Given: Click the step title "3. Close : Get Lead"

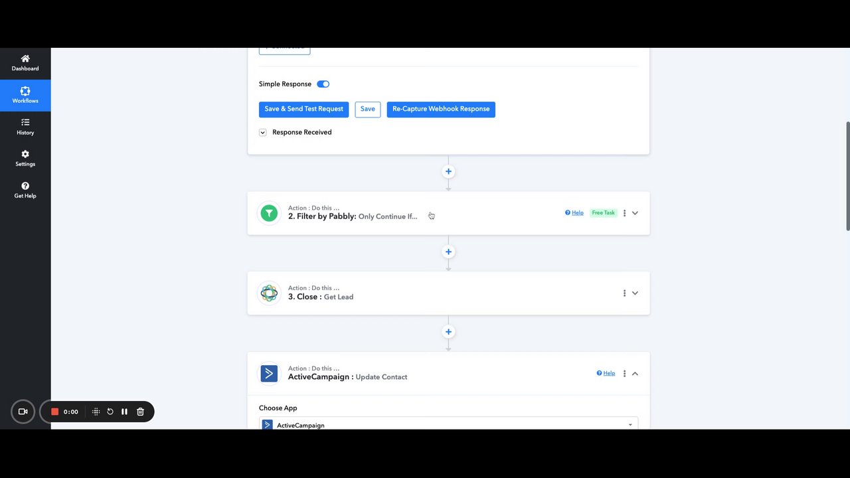Looking at the screenshot, I should click(x=321, y=297).
